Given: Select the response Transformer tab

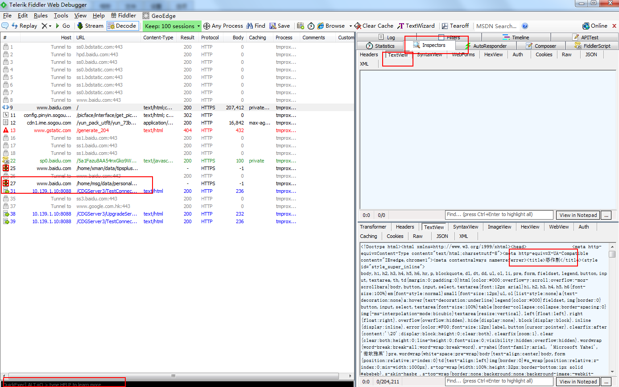Looking at the screenshot, I should 373,227.
